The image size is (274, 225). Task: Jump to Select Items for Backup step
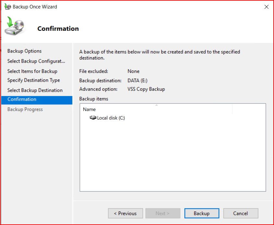click(x=32, y=71)
